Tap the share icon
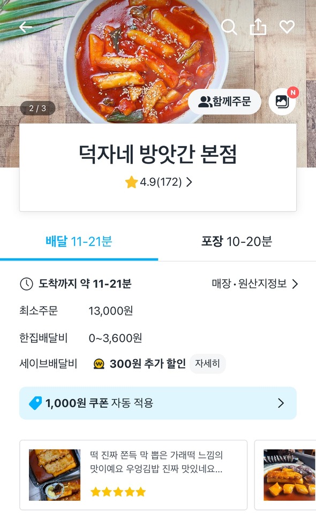 point(259,26)
